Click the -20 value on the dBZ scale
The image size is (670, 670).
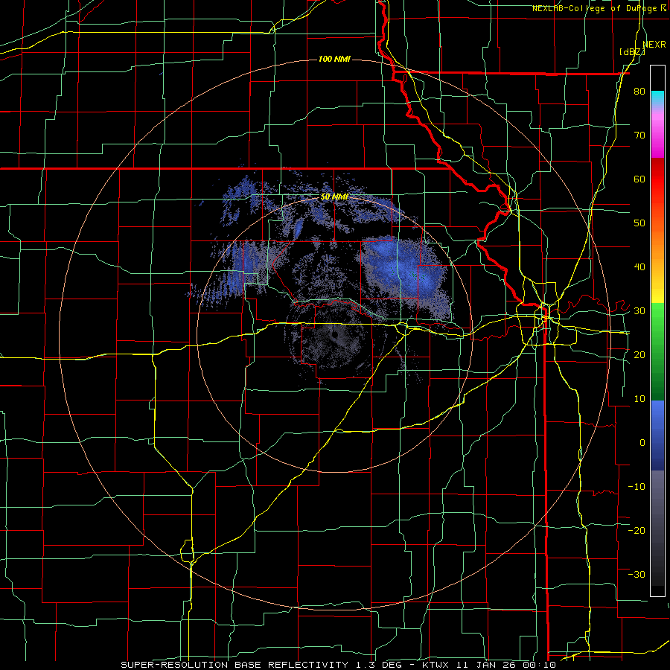pos(636,530)
